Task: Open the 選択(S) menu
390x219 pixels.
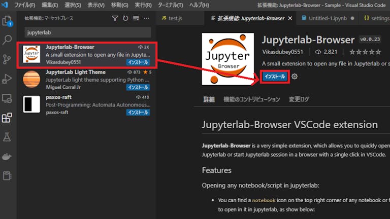Action: point(73,5)
